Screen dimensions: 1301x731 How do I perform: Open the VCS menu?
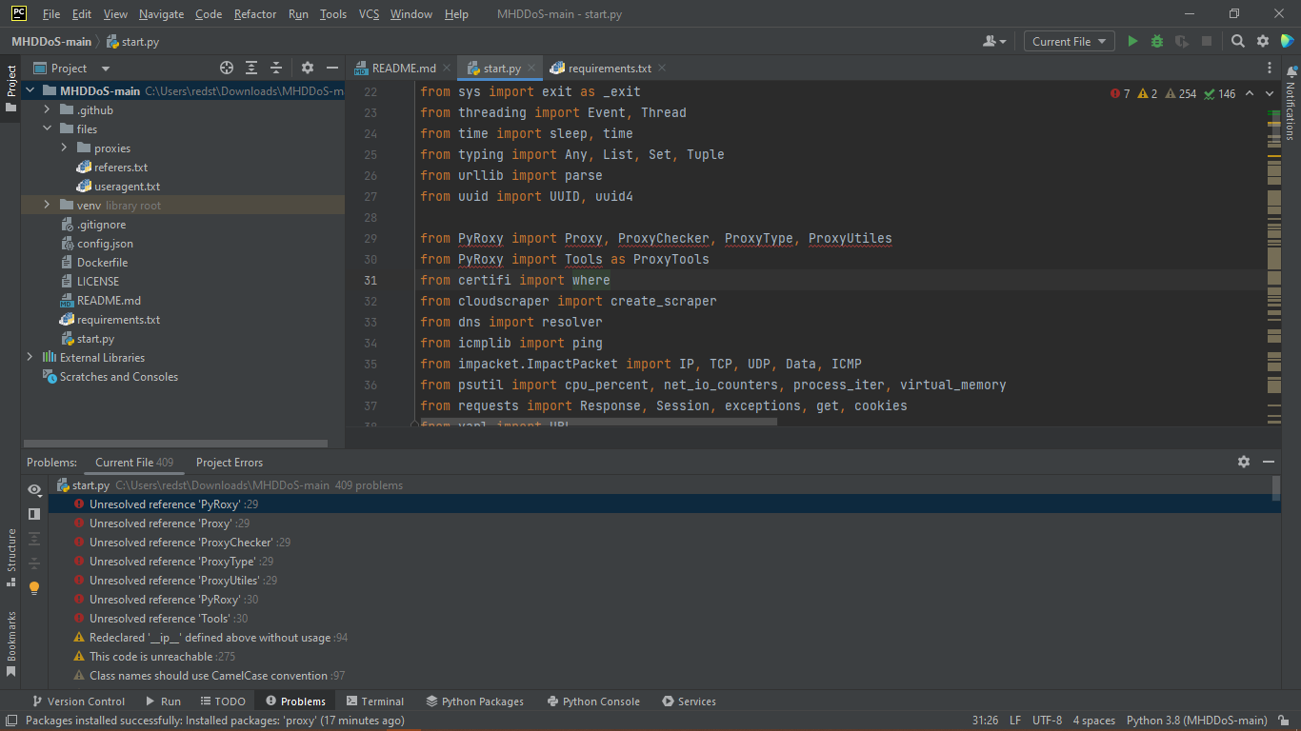[369, 14]
